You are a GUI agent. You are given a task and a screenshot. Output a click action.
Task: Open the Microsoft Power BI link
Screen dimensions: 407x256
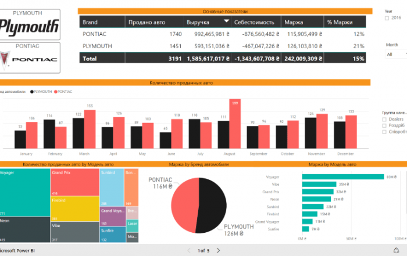[17, 251]
